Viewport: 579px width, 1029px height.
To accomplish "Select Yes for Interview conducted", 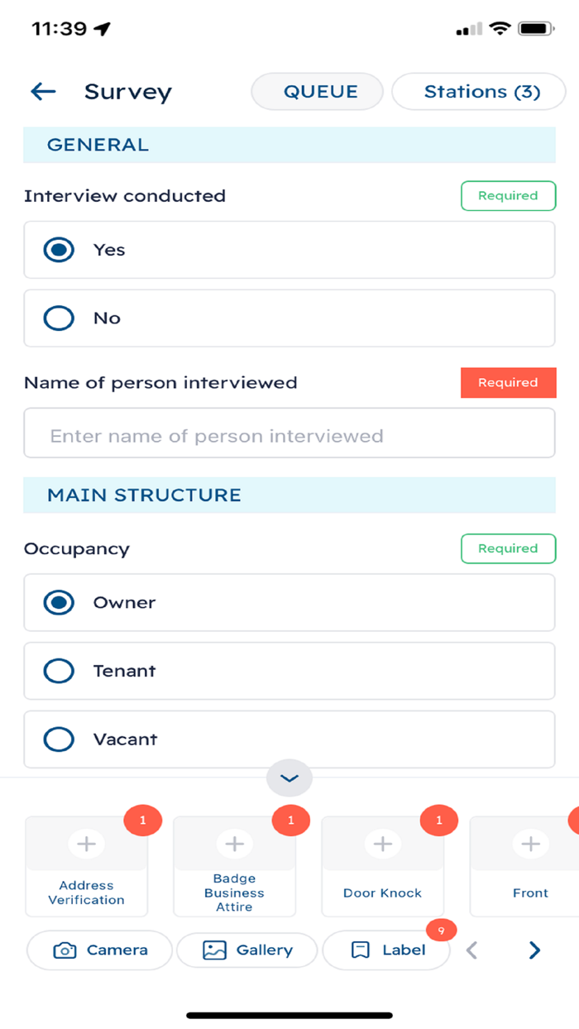I will coord(59,249).
